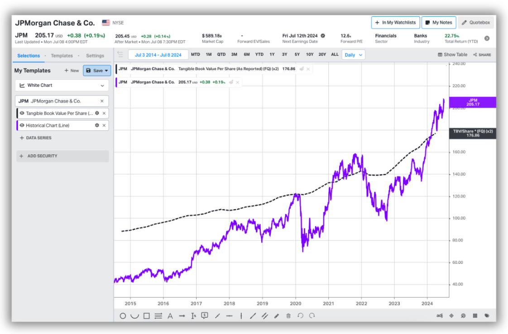The height and width of the screenshot is (334, 508).
Task: Switch to the Templates tab
Action: (x=62, y=56)
